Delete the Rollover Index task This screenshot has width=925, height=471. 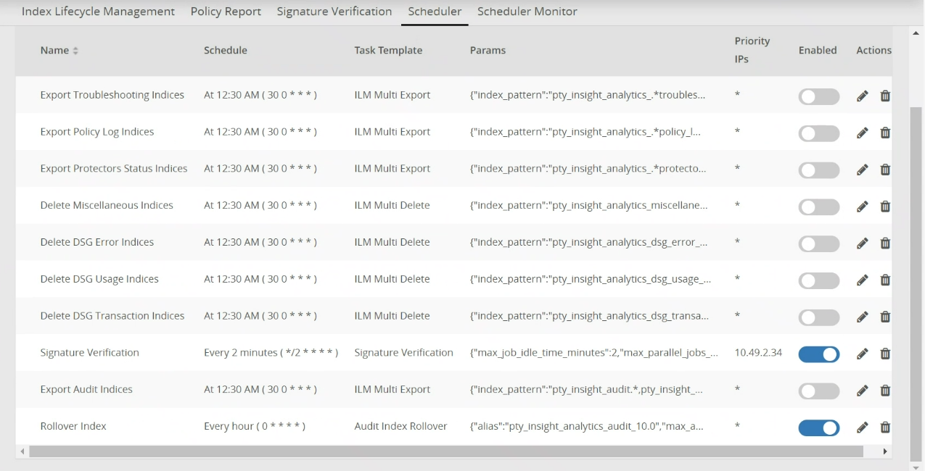tap(885, 428)
